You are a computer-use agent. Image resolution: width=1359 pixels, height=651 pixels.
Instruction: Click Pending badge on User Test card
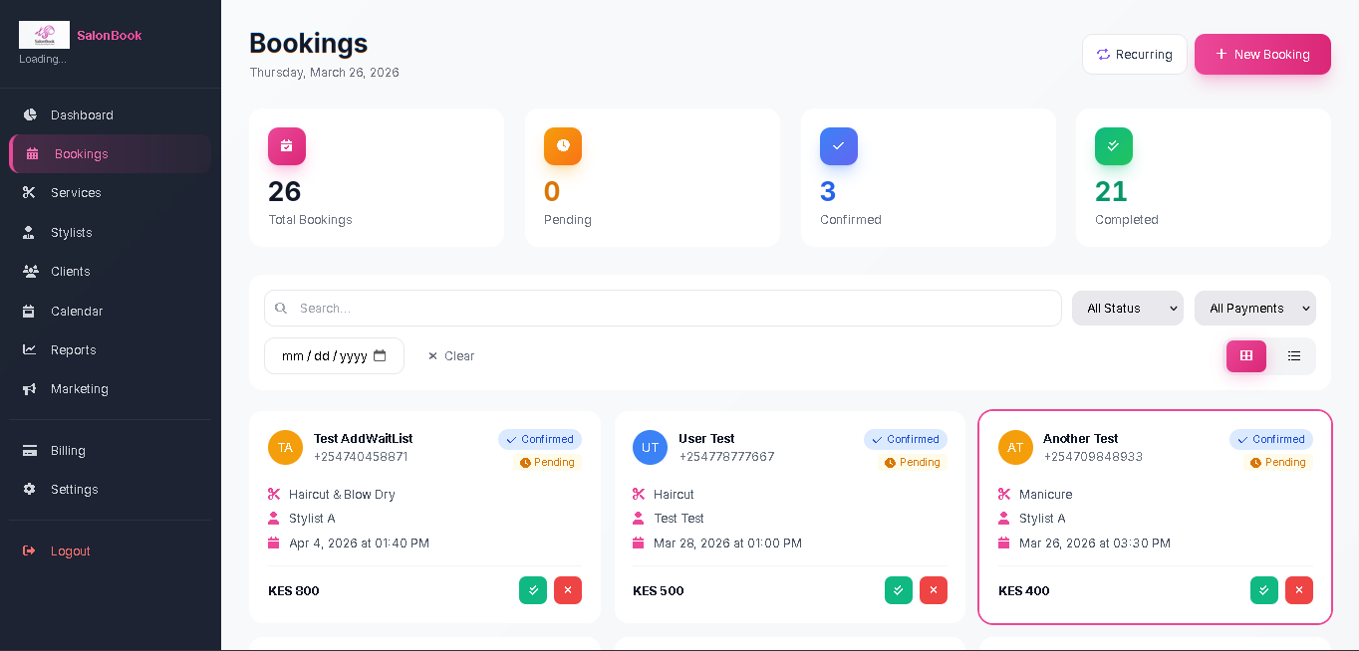pyautogui.click(x=914, y=462)
